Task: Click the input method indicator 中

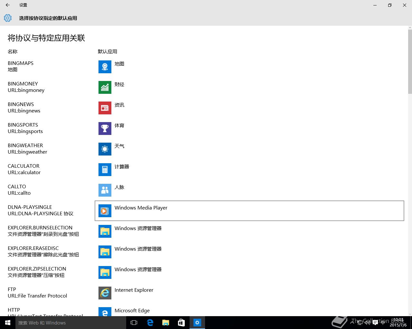Action: [383, 323]
